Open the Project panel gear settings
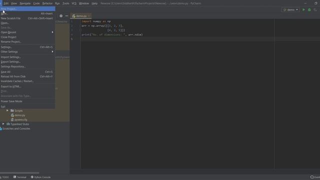Viewport: 320px width, 180px height. click(x=61, y=15)
